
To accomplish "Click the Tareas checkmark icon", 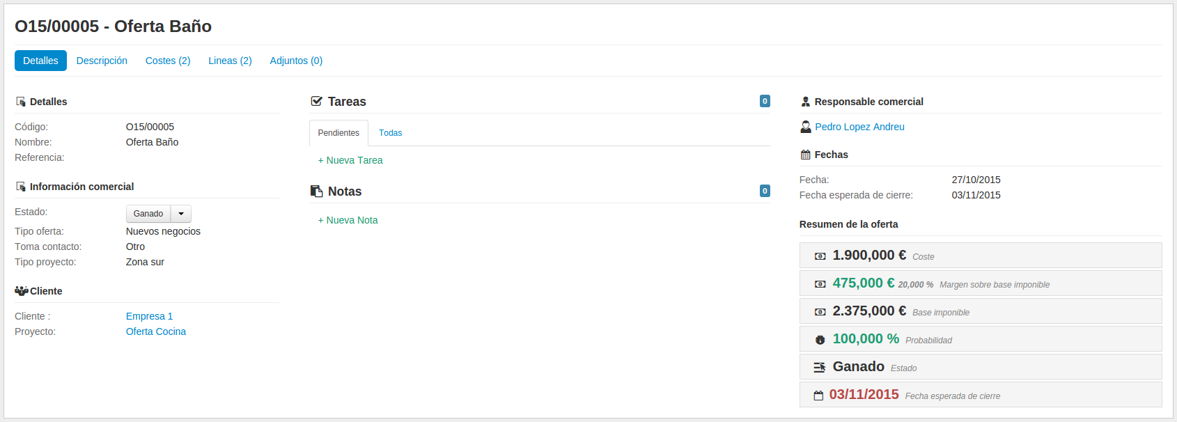I will (x=316, y=102).
